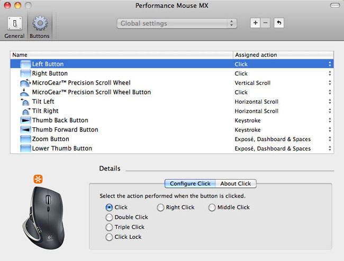
Task: Select the Left Button row name
Action: pos(48,64)
